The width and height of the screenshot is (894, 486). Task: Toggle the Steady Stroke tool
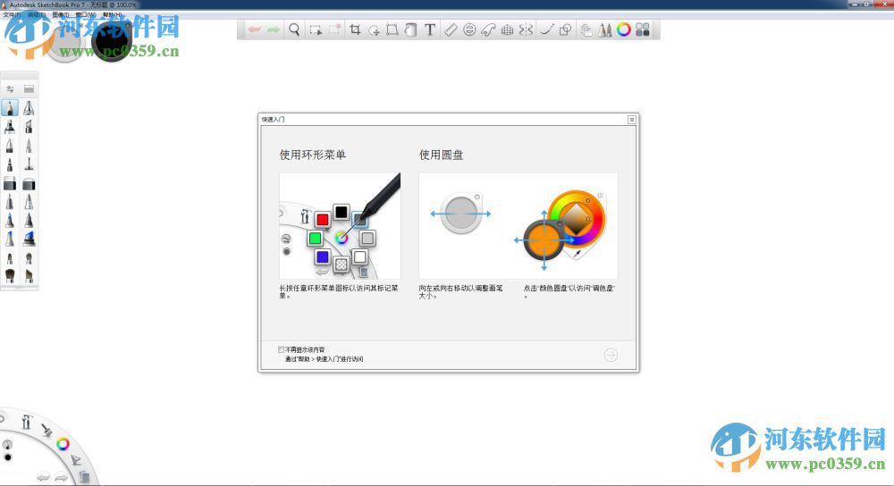[546, 29]
